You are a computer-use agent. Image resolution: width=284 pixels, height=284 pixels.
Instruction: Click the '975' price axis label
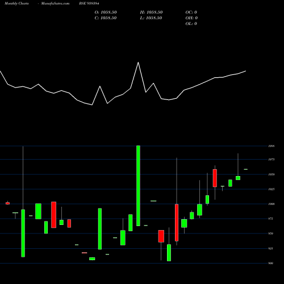coord(271,219)
